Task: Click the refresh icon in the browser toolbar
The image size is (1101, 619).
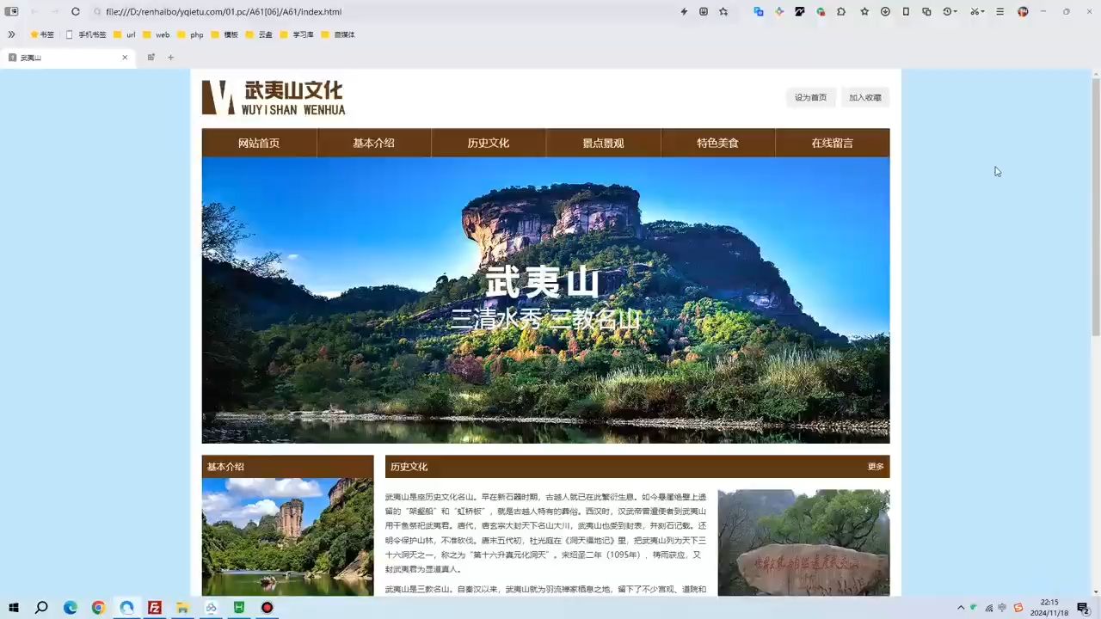Action: [76, 12]
